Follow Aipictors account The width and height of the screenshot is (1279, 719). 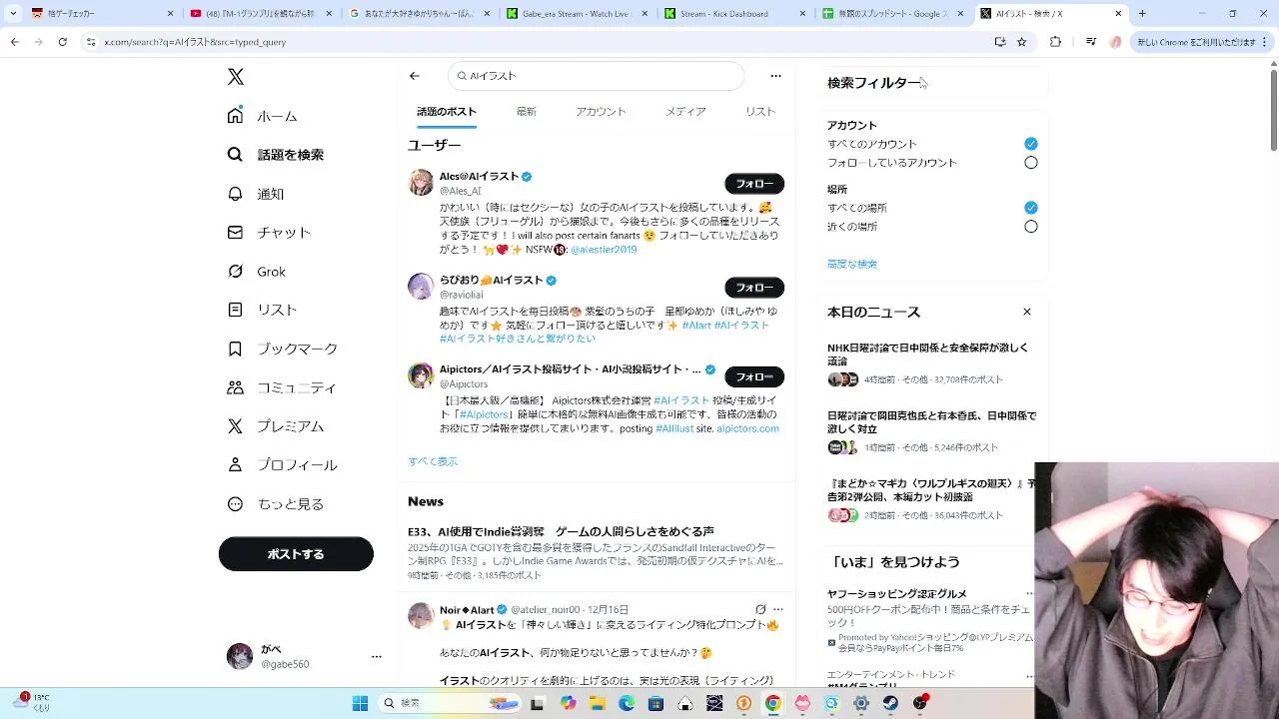[x=754, y=376]
